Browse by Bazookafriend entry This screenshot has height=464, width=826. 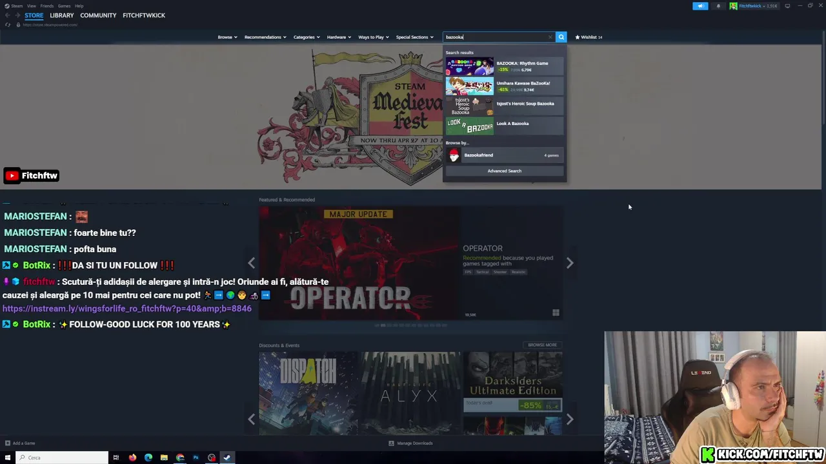click(x=504, y=155)
